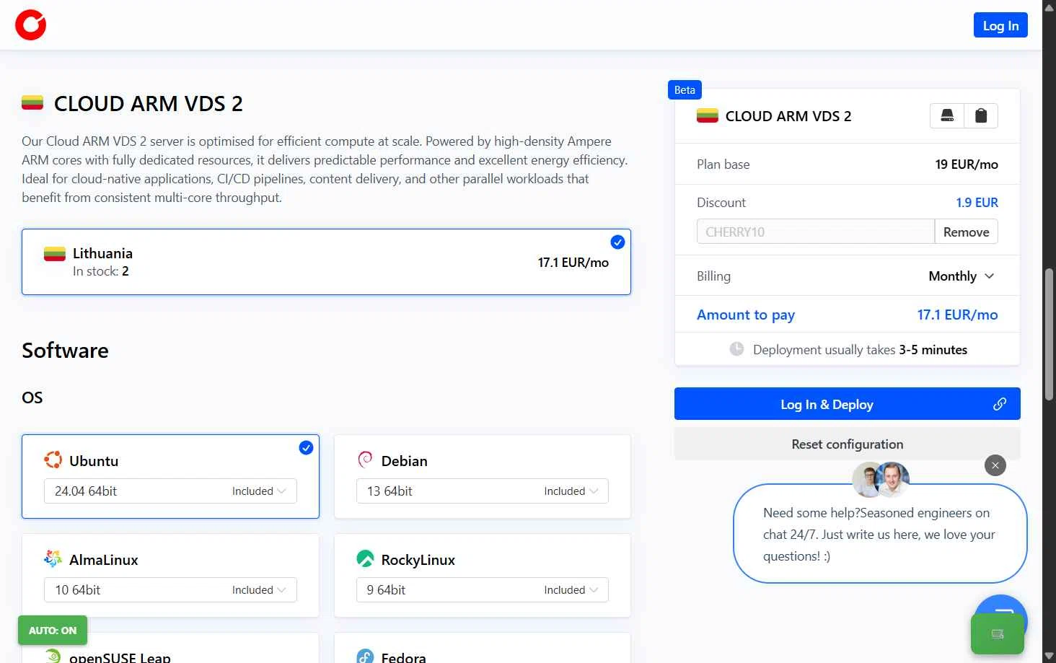Click the RockyLinux logo icon

click(x=365, y=559)
